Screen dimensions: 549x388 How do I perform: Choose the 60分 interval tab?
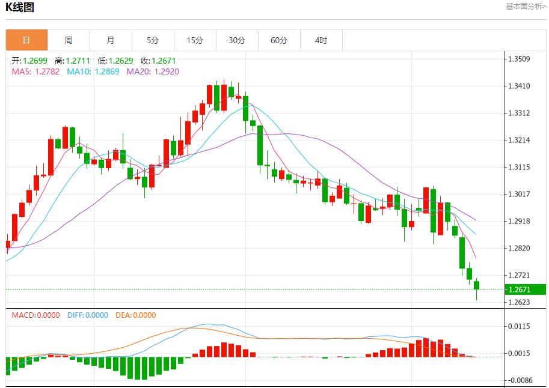(x=279, y=40)
